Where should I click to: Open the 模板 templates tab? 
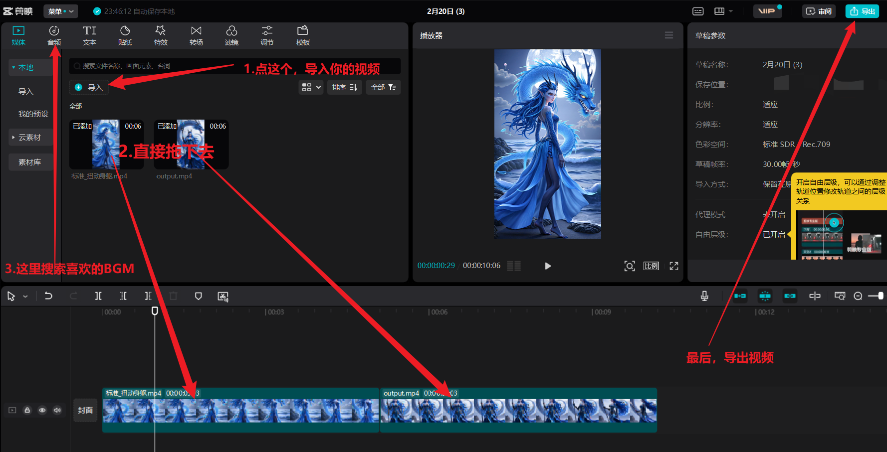click(303, 36)
